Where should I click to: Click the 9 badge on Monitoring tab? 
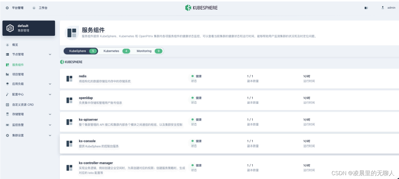click(x=158, y=51)
